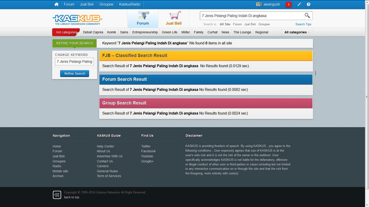
Task: Open the Youtube link
Action: click(x=147, y=156)
